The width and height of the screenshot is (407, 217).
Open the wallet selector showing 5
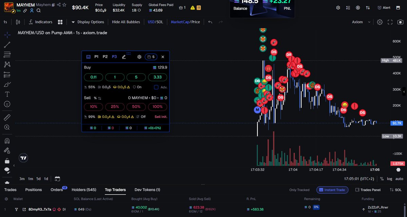coord(151,57)
